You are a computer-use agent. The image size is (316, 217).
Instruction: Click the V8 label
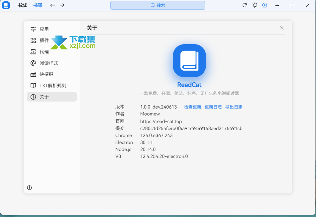(x=118, y=156)
